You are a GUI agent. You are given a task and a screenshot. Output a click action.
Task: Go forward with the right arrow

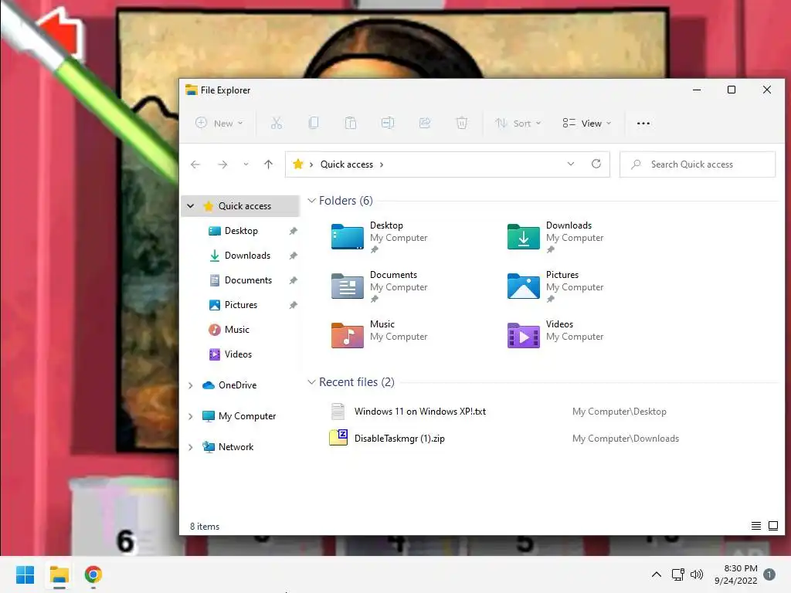click(222, 164)
